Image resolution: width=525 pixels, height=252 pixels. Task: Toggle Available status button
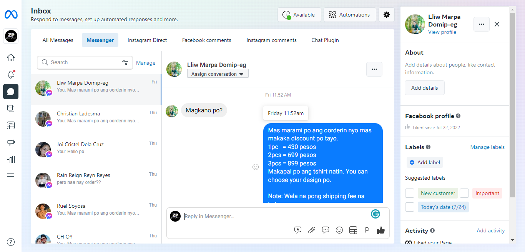pos(299,15)
